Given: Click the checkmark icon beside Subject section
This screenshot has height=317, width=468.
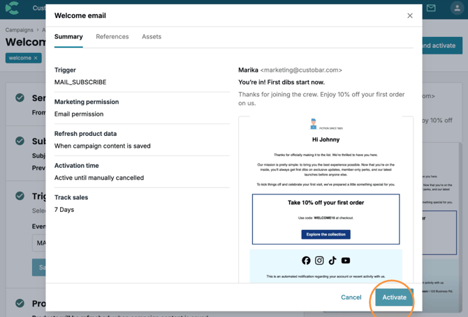Looking at the screenshot, I should tap(20, 141).
